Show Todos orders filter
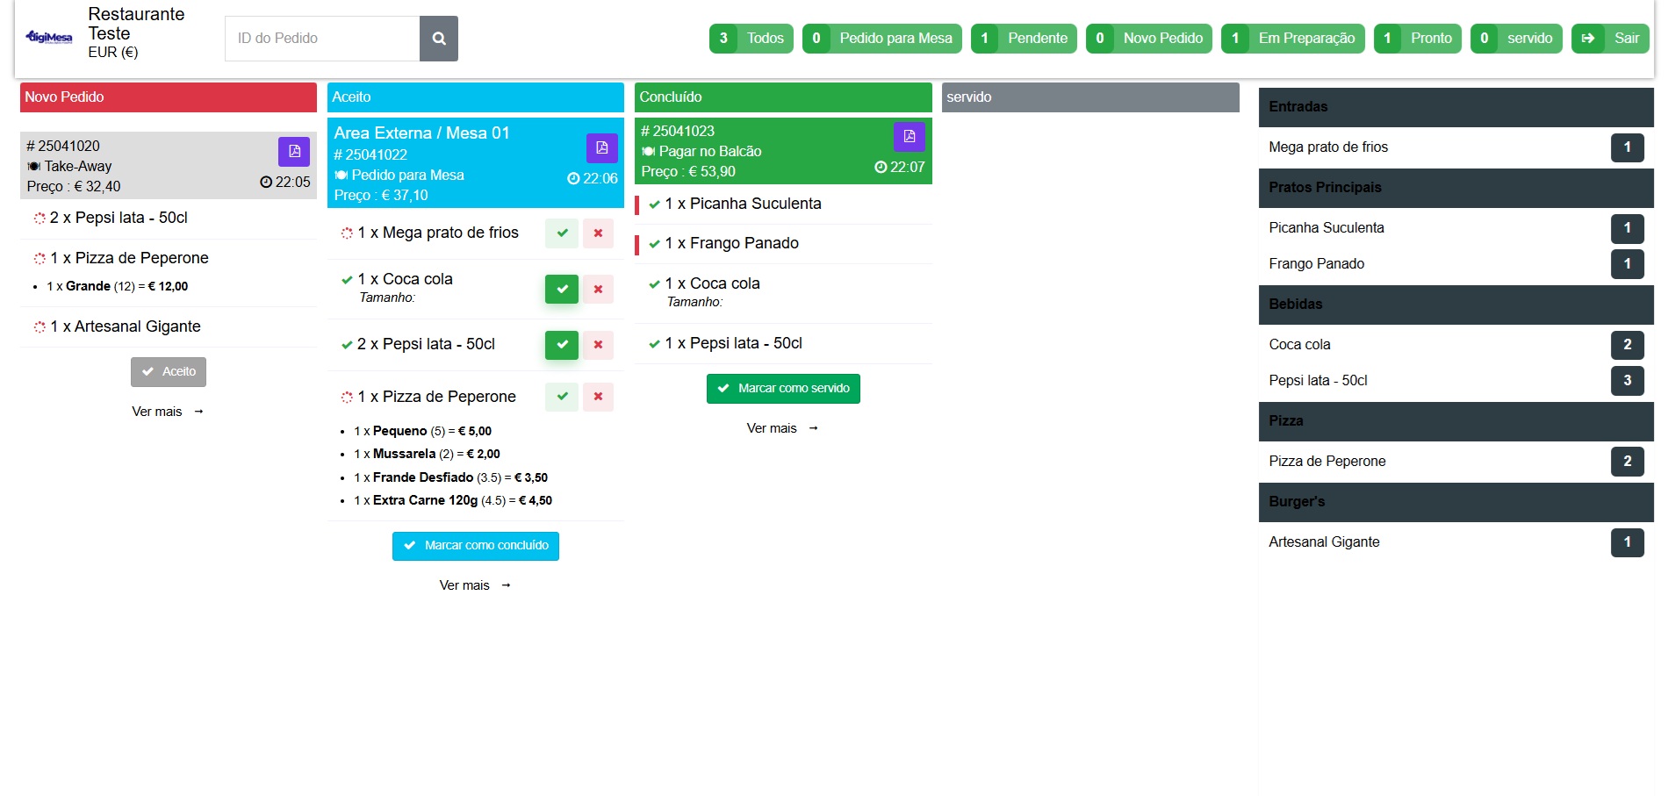The image size is (1668, 796). tap(751, 39)
